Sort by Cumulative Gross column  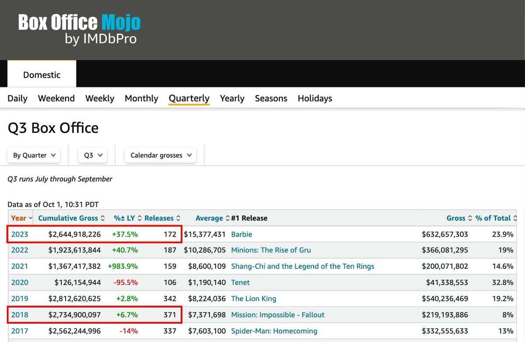point(71,218)
